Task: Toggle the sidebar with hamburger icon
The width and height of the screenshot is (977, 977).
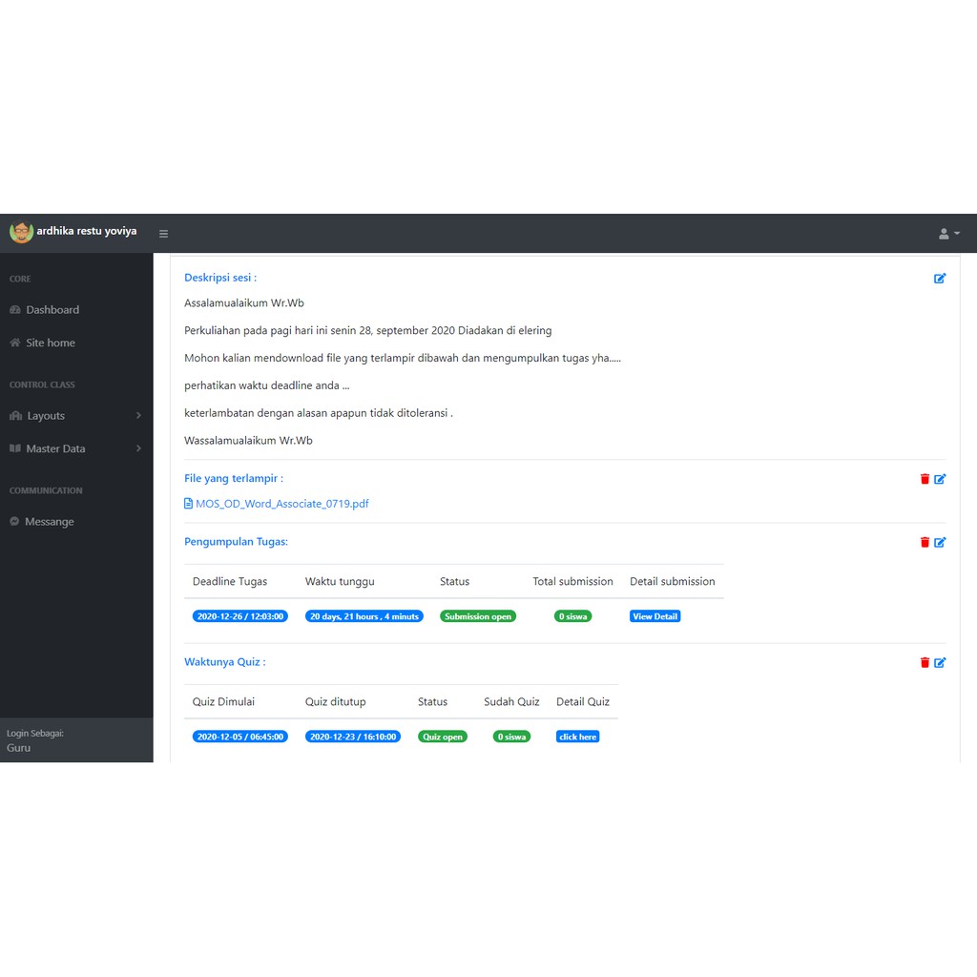Action: (x=163, y=234)
